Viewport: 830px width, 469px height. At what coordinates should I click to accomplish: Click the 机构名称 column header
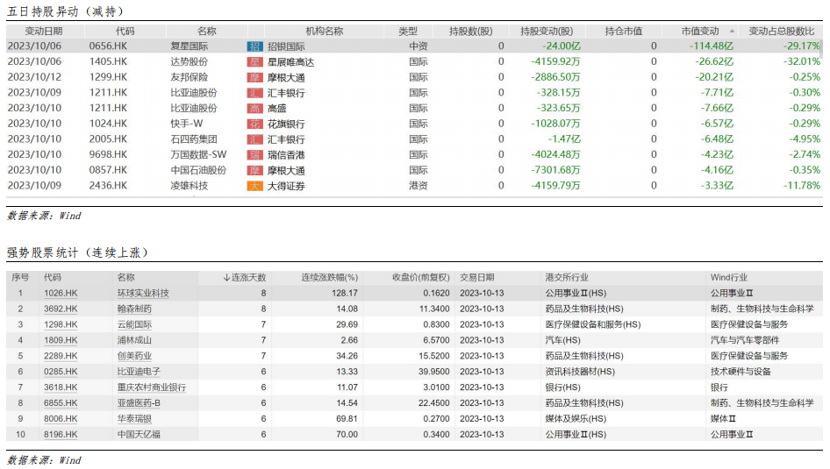point(325,32)
